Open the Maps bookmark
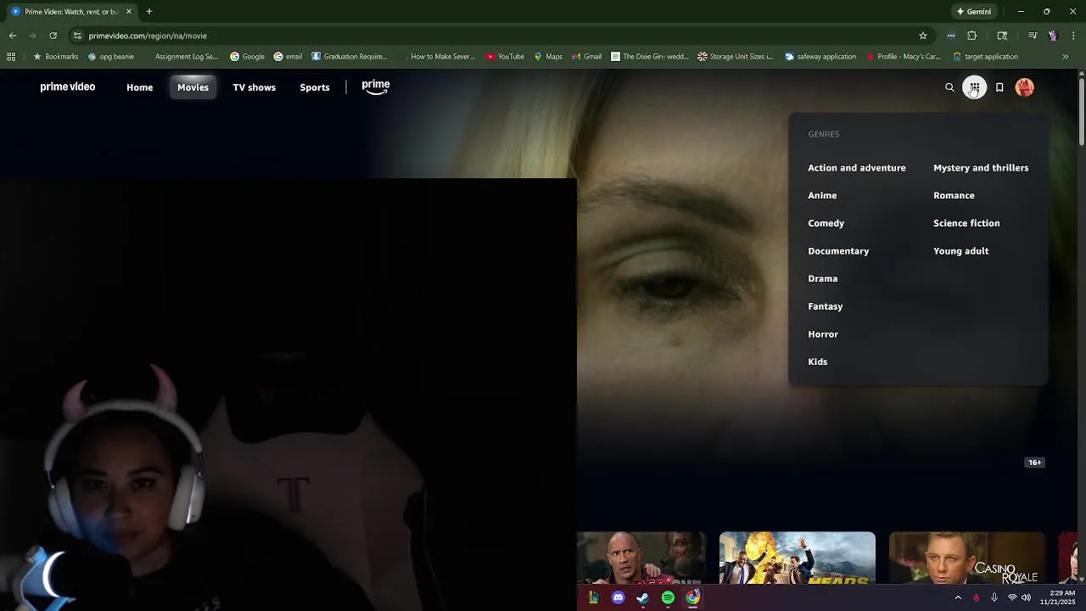The image size is (1086, 611). pos(548,57)
